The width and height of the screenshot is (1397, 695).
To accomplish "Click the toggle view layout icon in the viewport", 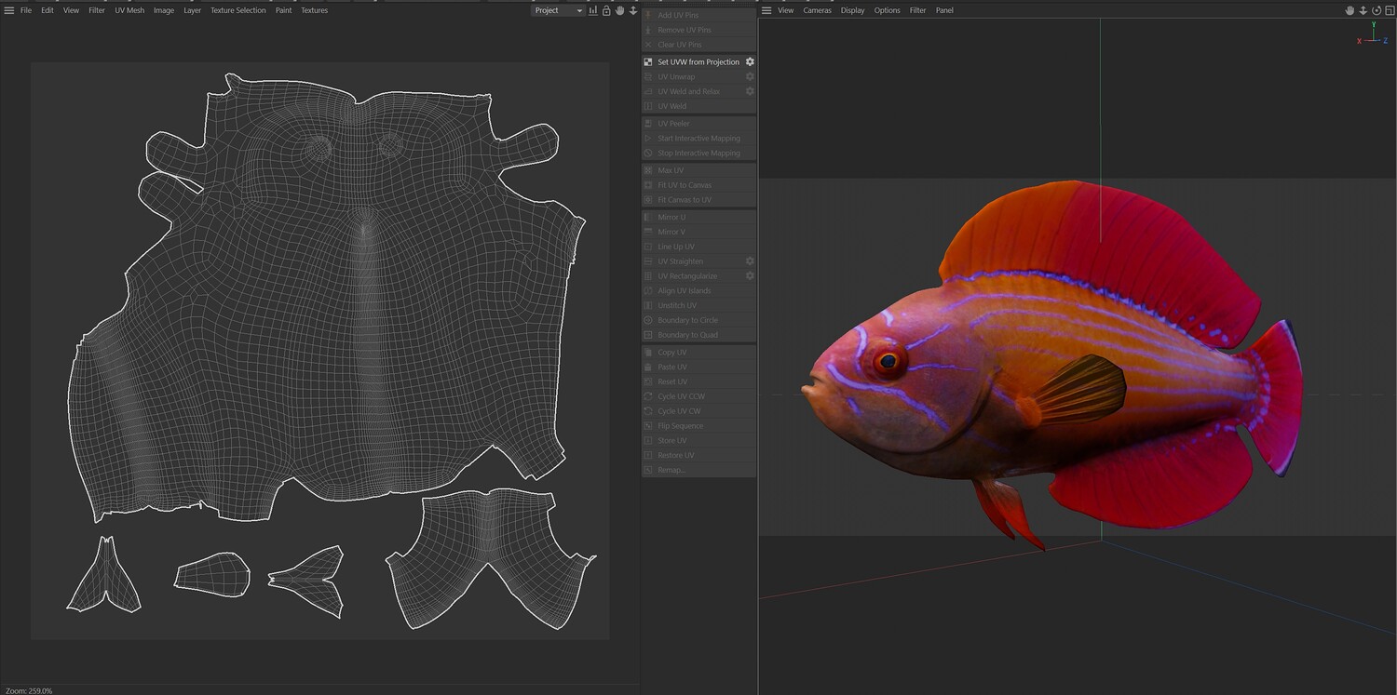I will (x=1389, y=10).
